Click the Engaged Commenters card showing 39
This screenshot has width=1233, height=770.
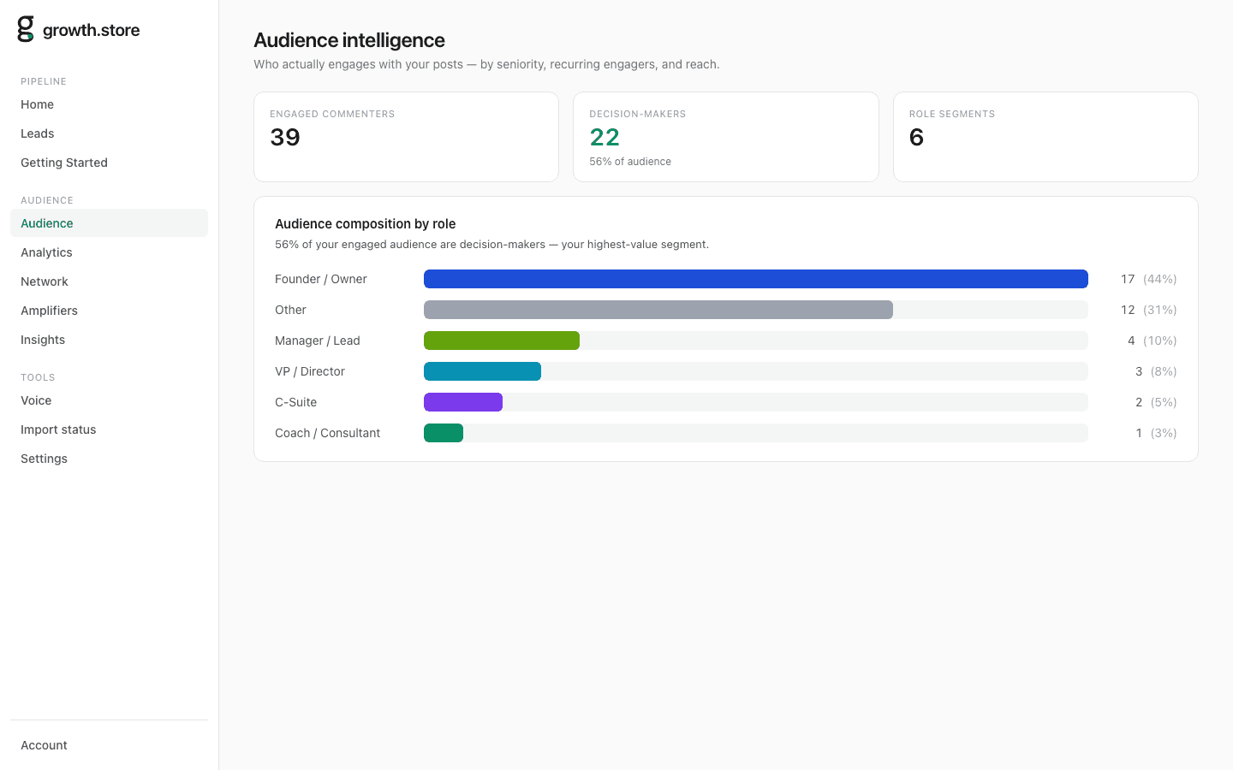[x=406, y=137]
